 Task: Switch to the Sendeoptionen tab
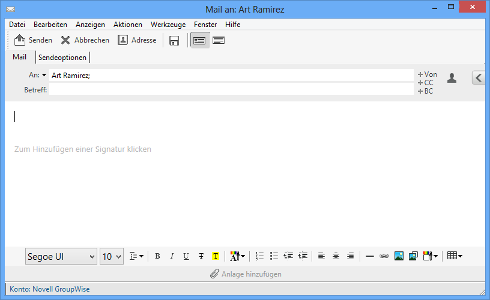tap(62, 58)
